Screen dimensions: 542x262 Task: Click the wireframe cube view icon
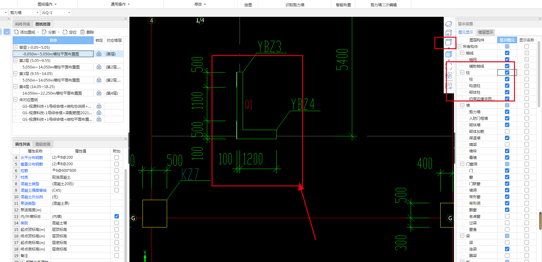[448, 42]
